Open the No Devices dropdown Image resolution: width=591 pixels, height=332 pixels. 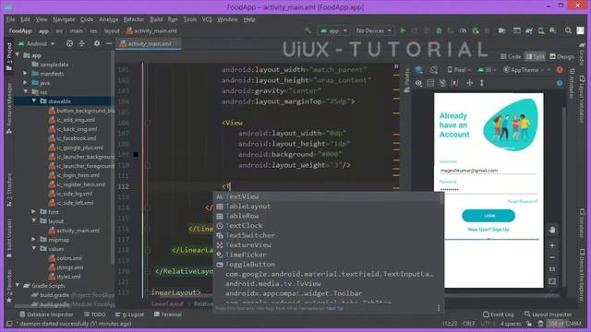pos(374,30)
